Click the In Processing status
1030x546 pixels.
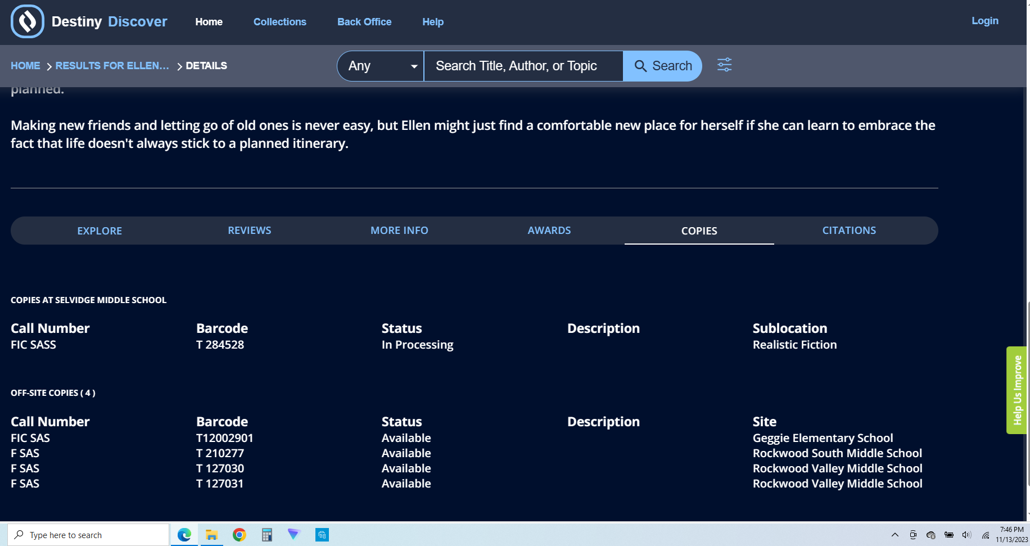[417, 345]
